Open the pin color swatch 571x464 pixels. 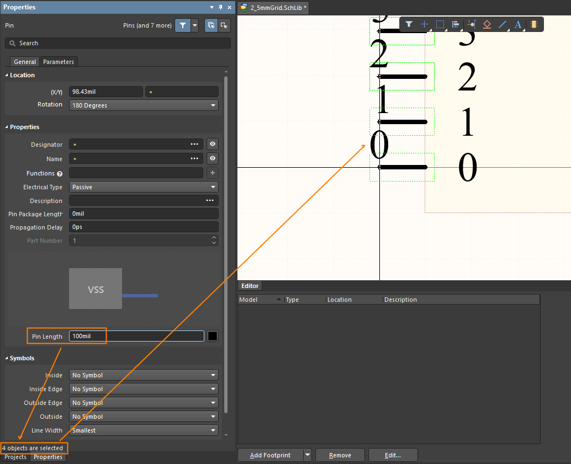[213, 336]
